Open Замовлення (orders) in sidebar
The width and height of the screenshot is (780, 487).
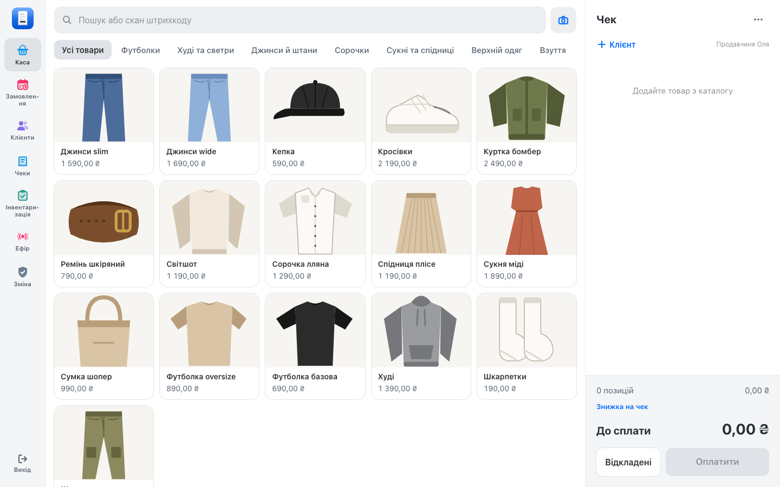click(22, 93)
